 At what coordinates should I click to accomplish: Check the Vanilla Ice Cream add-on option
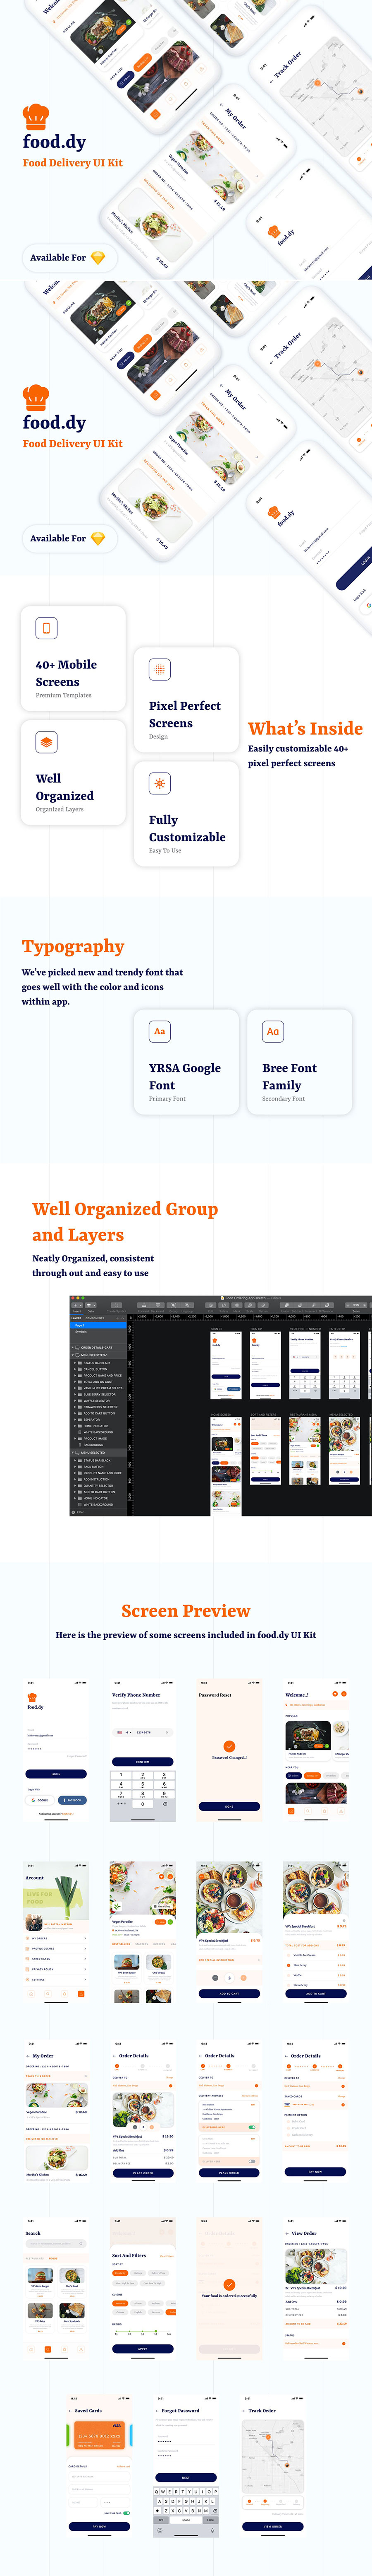coord(289,1955)
